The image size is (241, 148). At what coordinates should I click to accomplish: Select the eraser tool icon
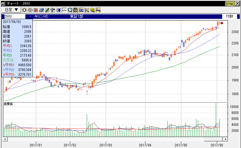point(41,10)
